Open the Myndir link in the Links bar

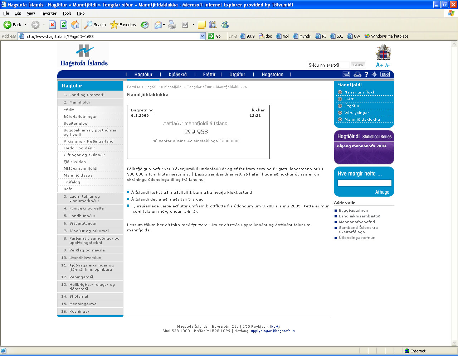pyautogui.click(x=302, y=36)
